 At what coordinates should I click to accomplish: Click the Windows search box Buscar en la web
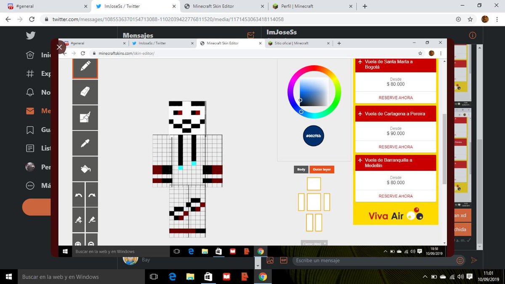(81, 277)
